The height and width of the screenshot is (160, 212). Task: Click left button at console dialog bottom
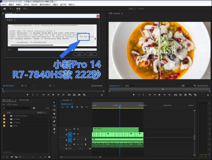point(79,54)
